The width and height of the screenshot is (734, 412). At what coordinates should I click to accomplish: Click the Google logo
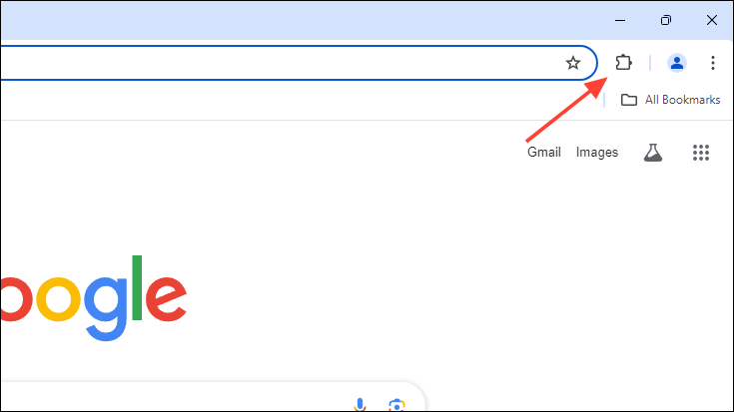[x=94, y=298]
